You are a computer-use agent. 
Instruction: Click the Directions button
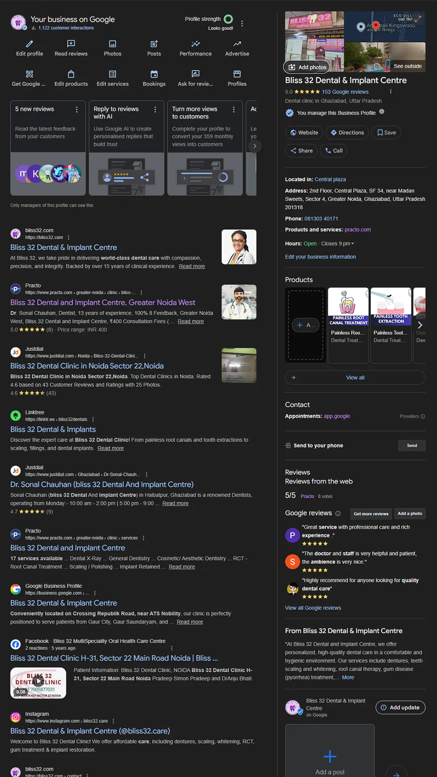(347, 133)
